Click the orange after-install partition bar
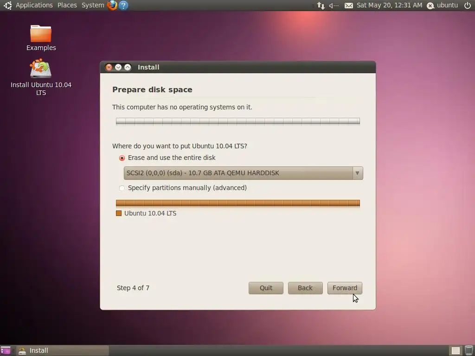 [238, 203]
